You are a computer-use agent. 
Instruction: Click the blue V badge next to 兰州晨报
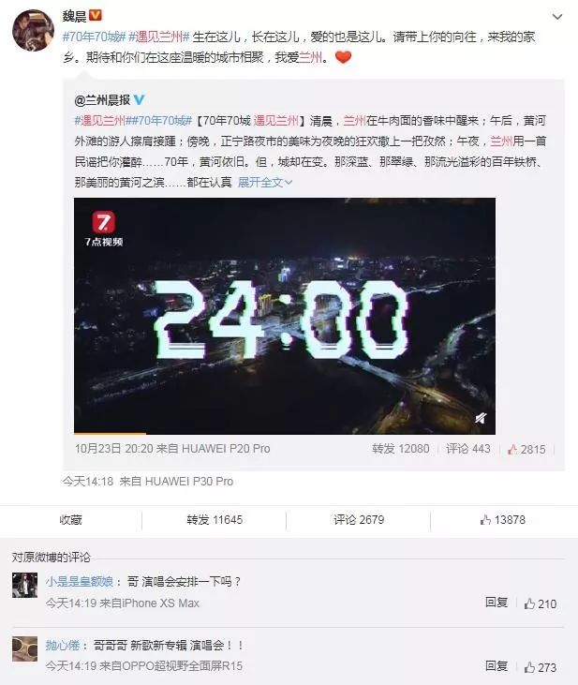pyautogui.click(x=139, y=100)
